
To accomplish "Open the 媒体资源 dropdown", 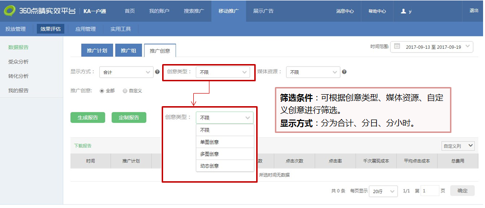I will click(313, 72).
